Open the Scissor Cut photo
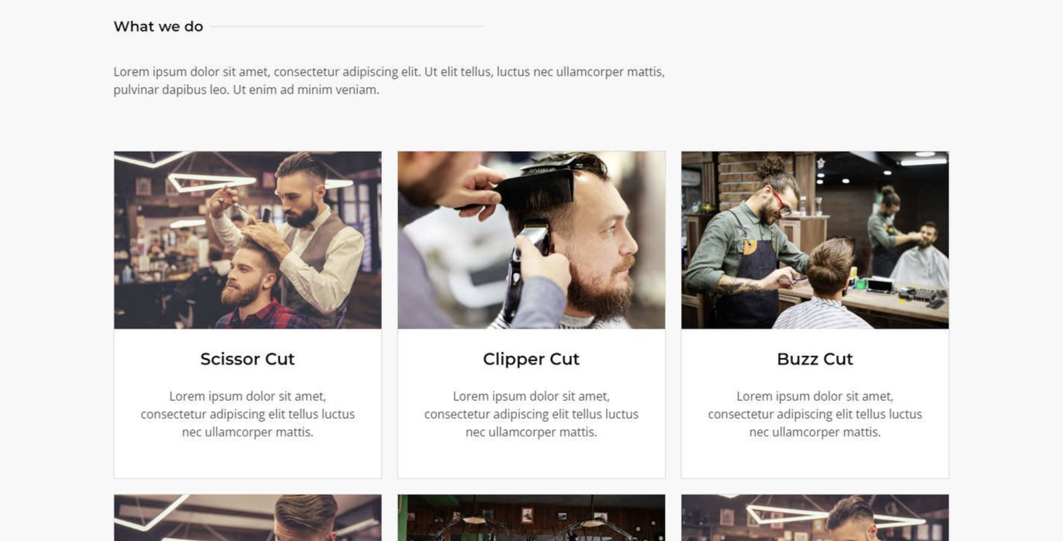Image resolution: width=1063 pixels, height=541 pixels. 248,240
